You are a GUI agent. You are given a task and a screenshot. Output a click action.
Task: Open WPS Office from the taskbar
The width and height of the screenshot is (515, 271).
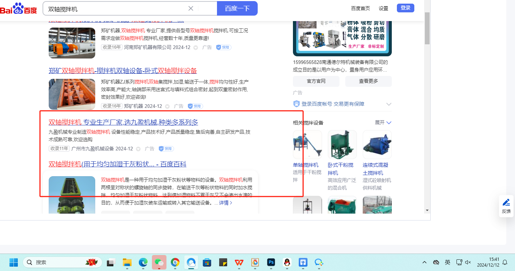click(x=239, y=262)
